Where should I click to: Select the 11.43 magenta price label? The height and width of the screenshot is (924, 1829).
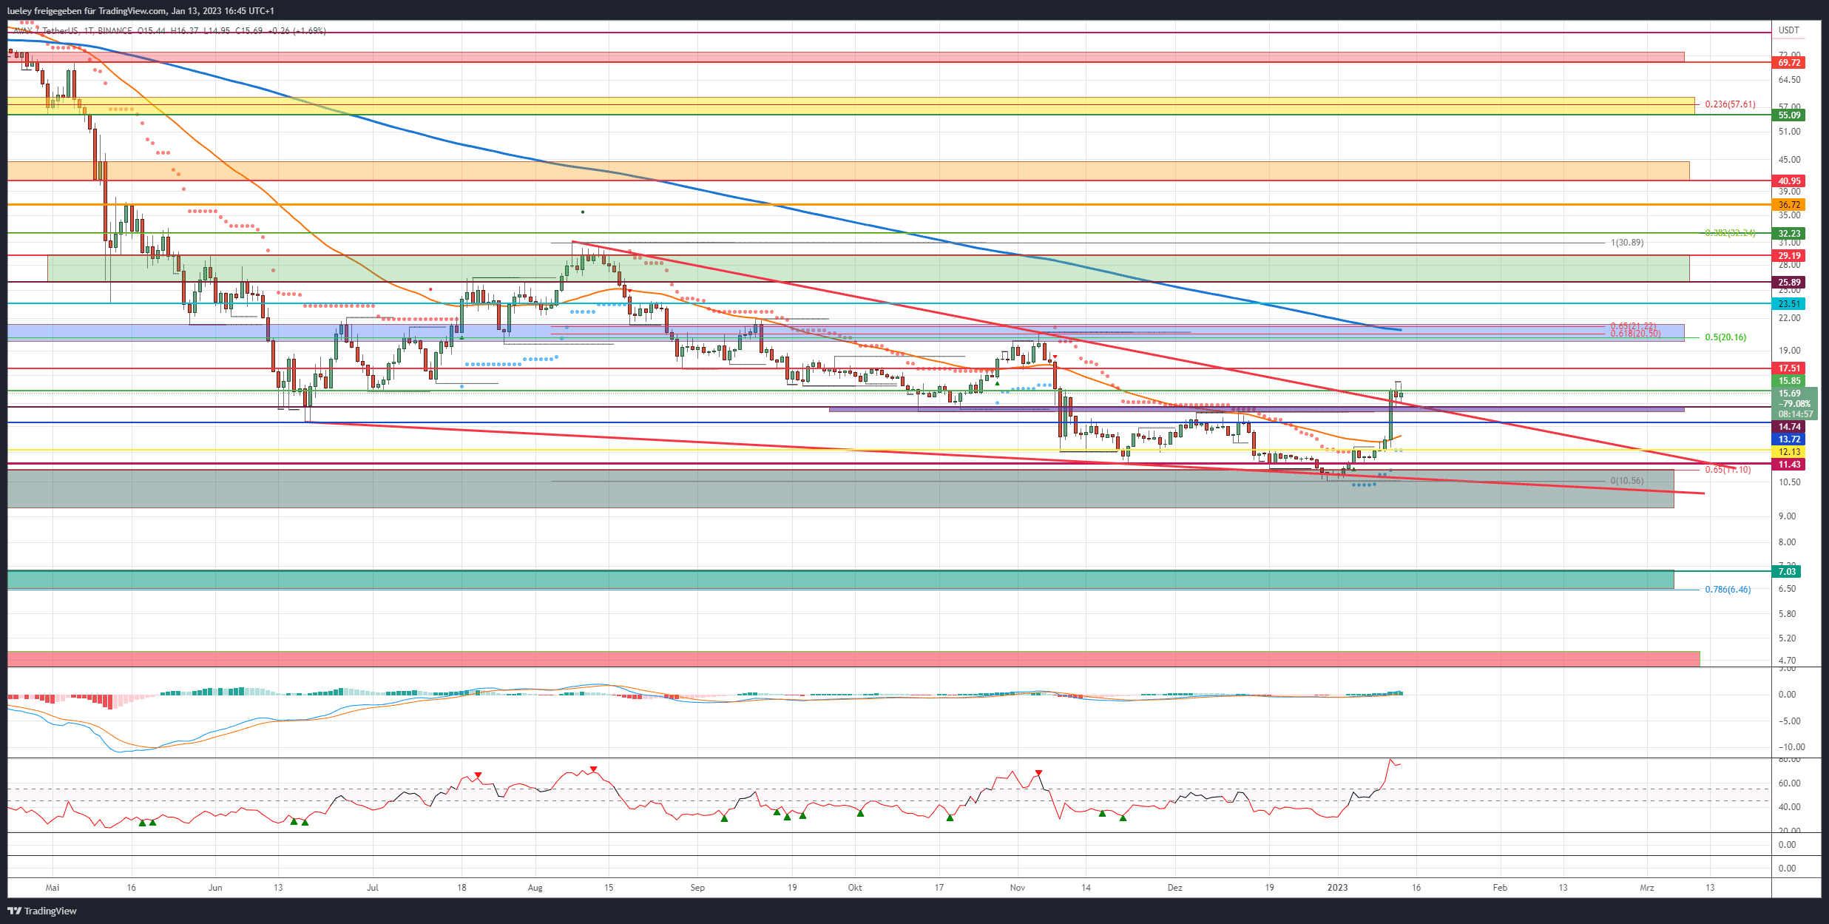pyautogui.click(x=1789, y=465)
